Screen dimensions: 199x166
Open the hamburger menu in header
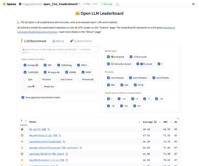193,4
